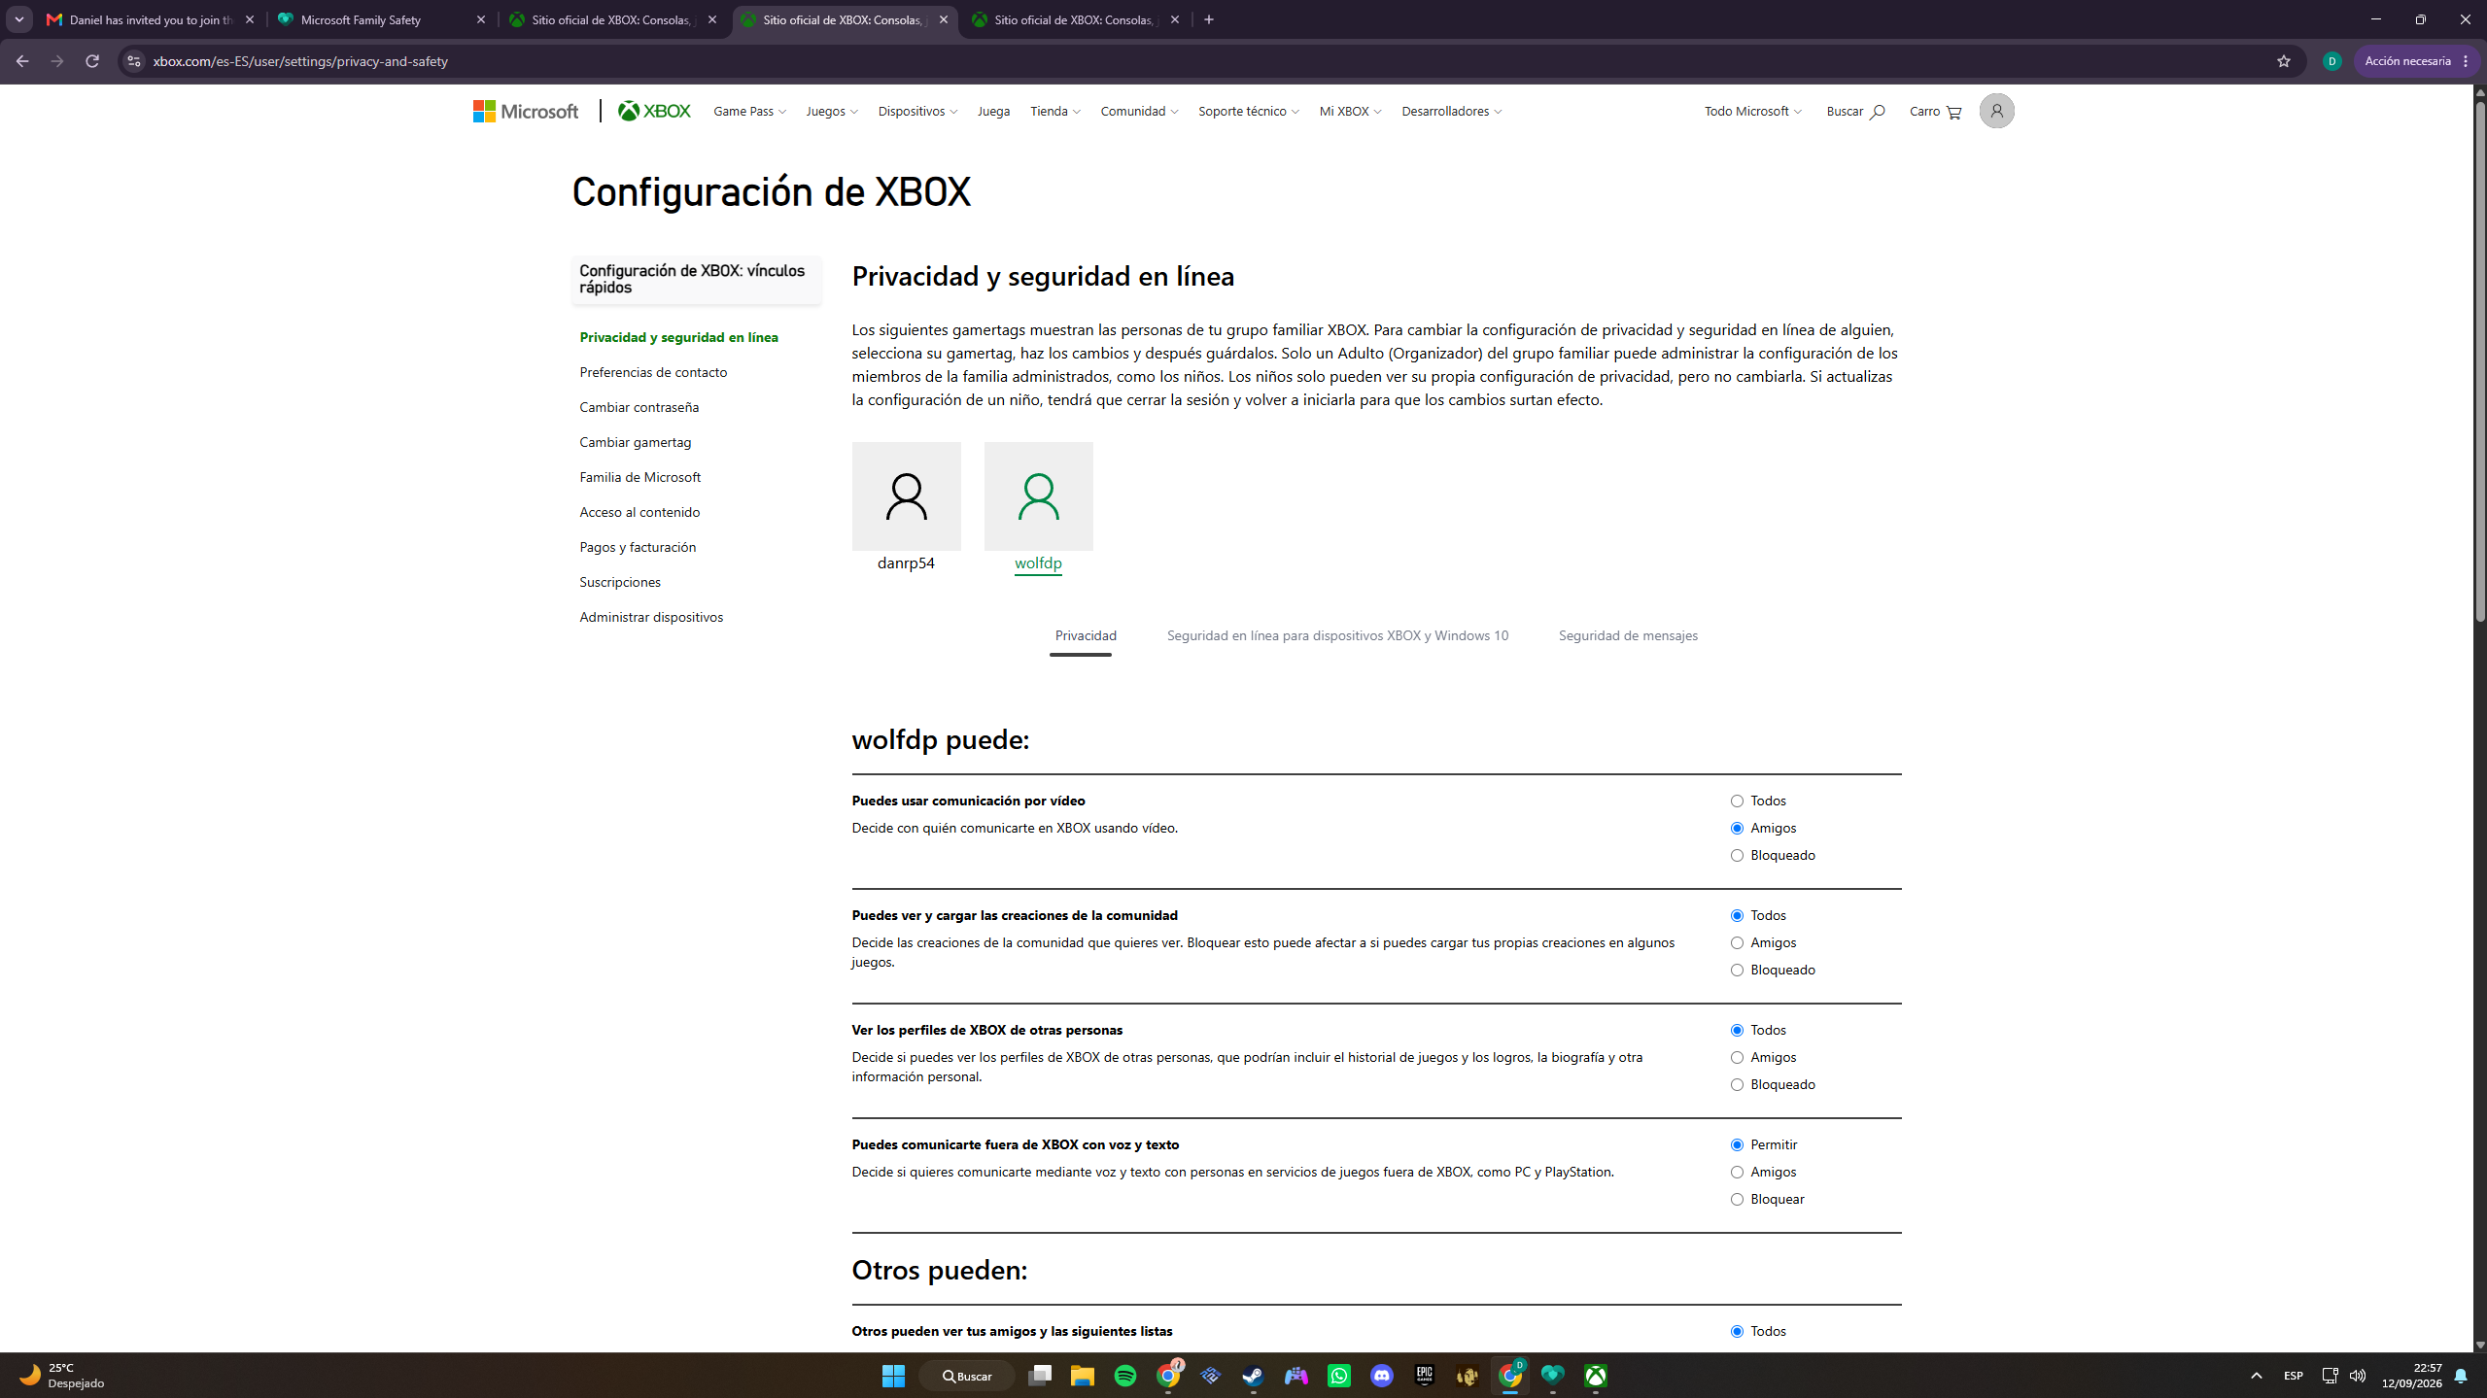Open a new browser tab
The image size is (2487, 1398).
[x=1209, y=19]
